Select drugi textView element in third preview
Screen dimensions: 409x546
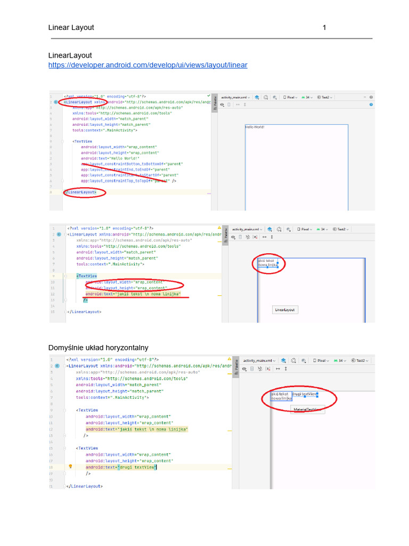305,394
